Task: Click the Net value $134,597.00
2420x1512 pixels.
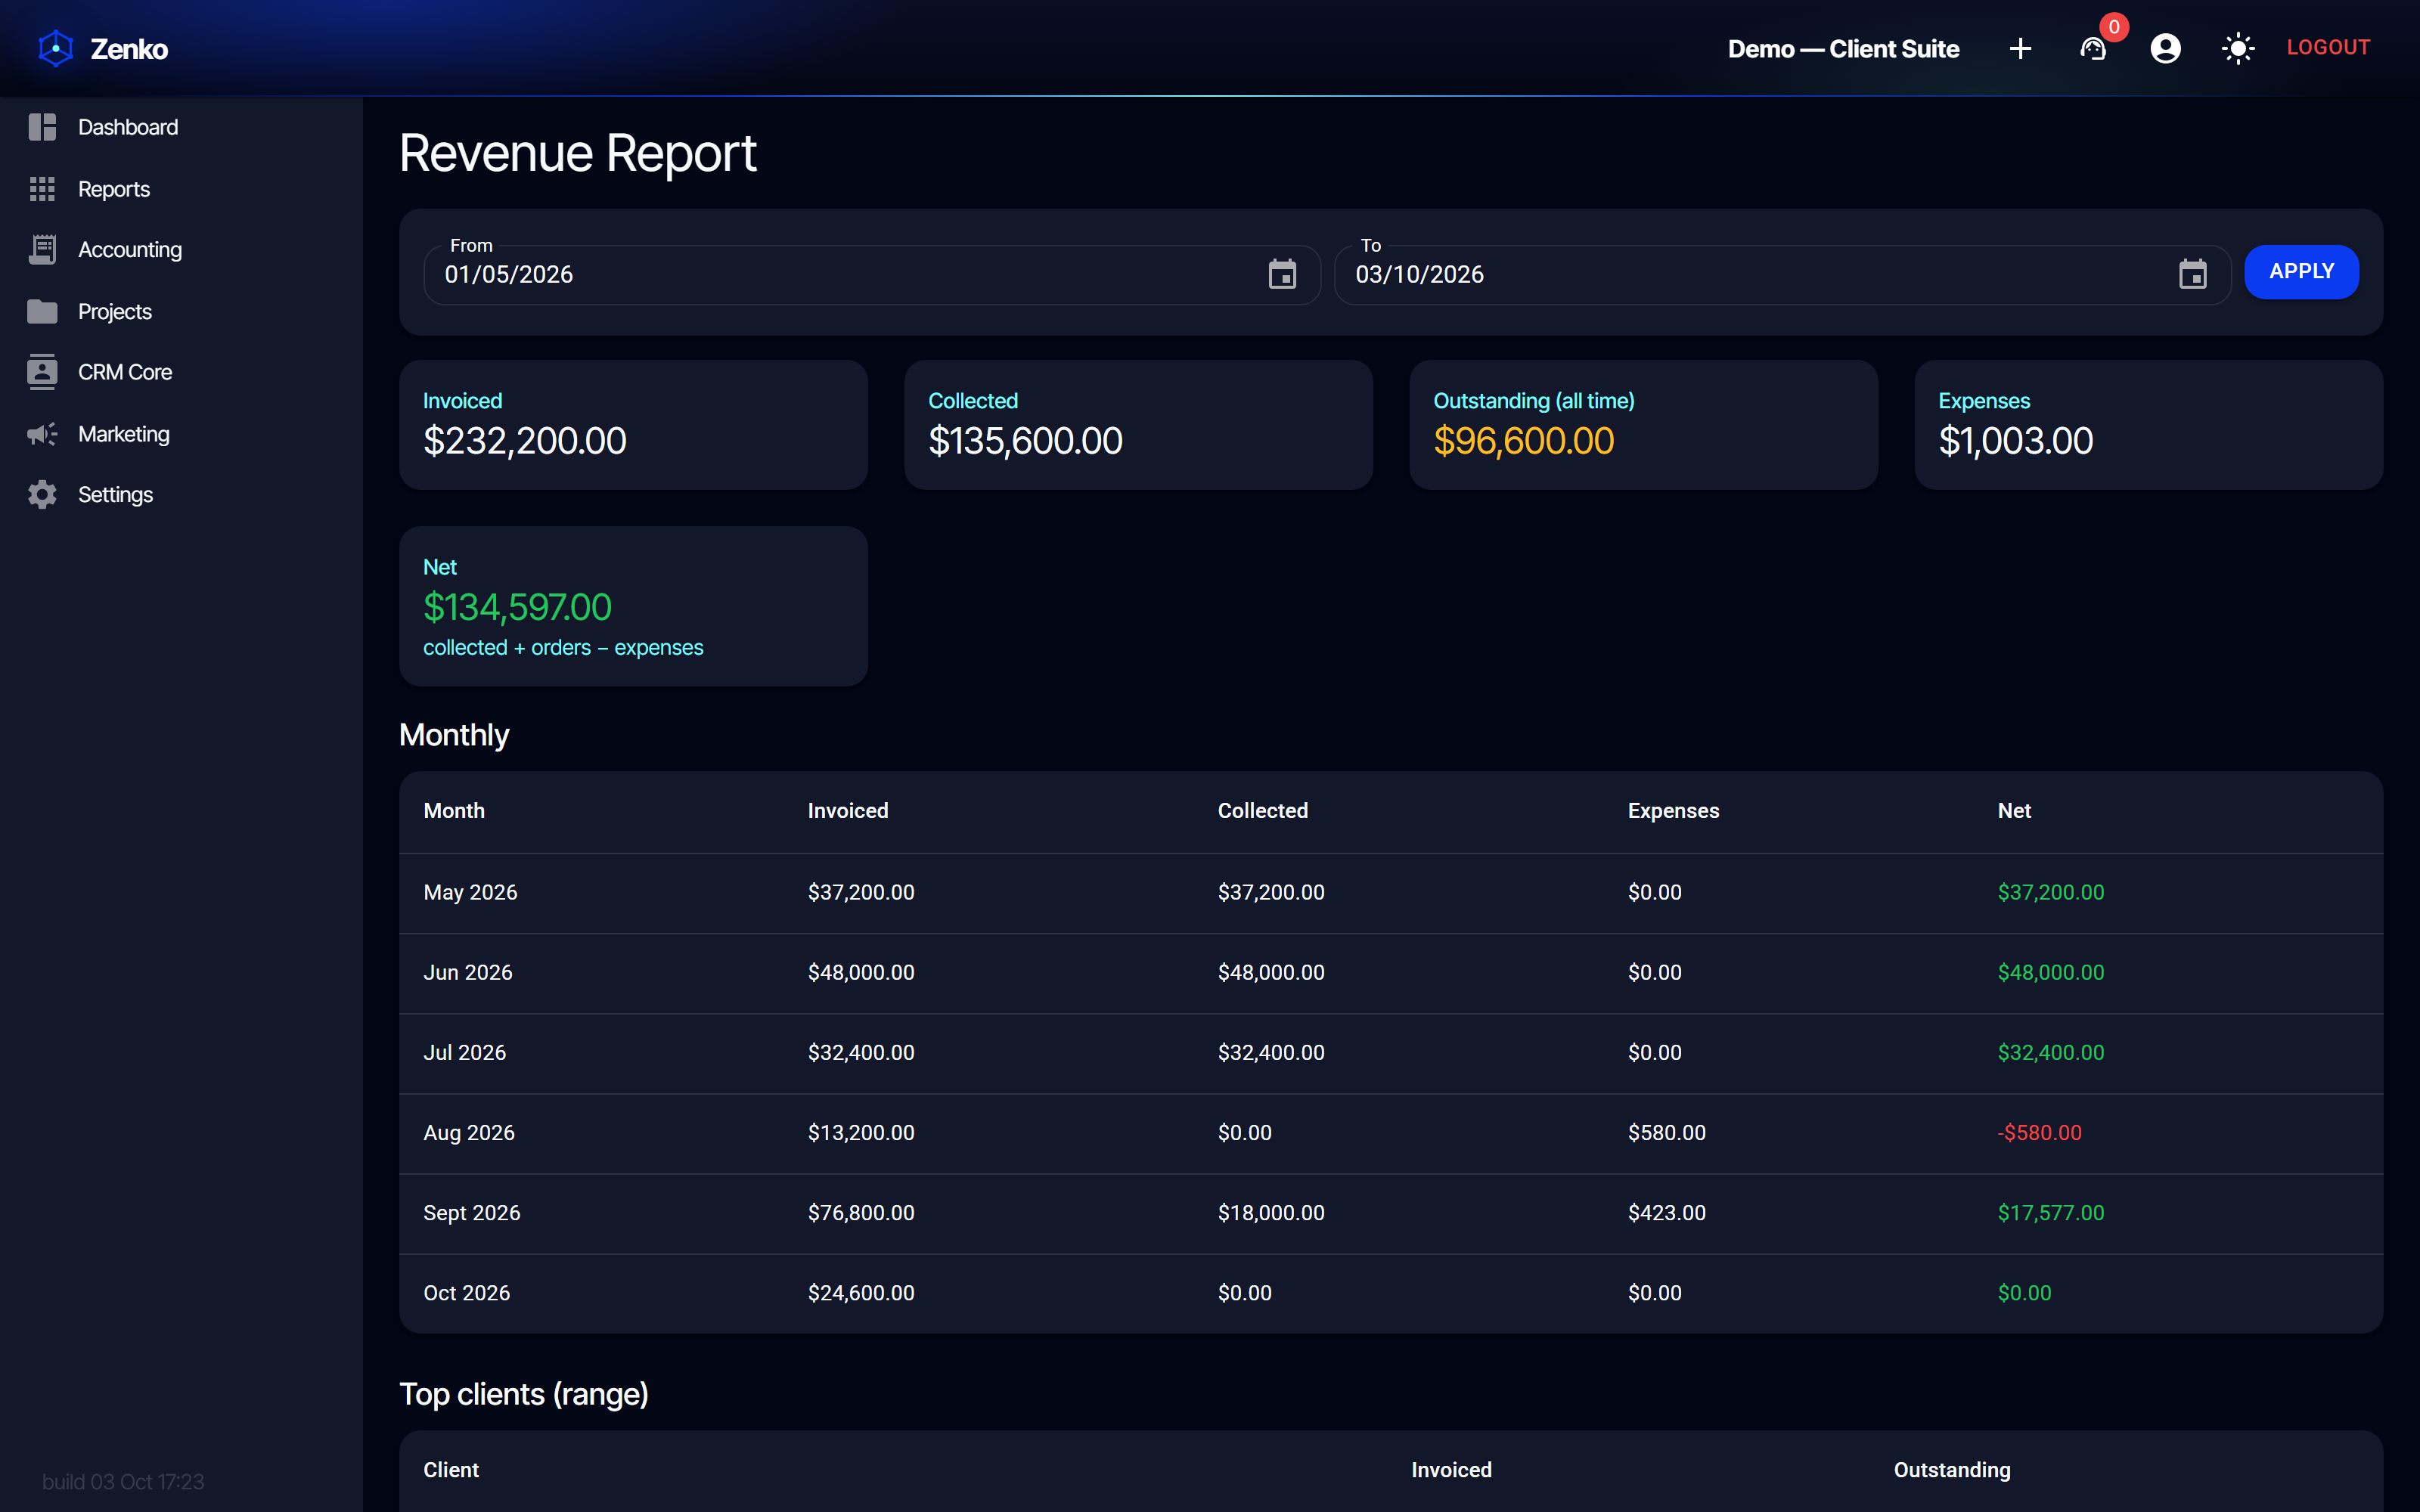Action: (517, 607)
